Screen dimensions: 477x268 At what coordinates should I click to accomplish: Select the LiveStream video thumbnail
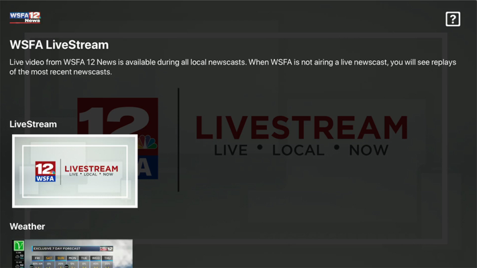click(x=75, y=171)
